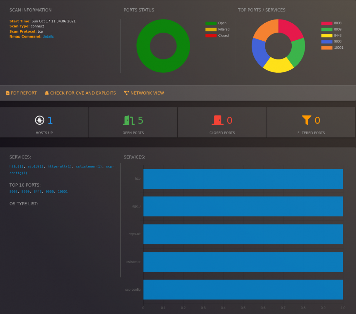
Task: Select CHECK FOR CVE AND EXPLOITS
Action: tap(80, 93)
